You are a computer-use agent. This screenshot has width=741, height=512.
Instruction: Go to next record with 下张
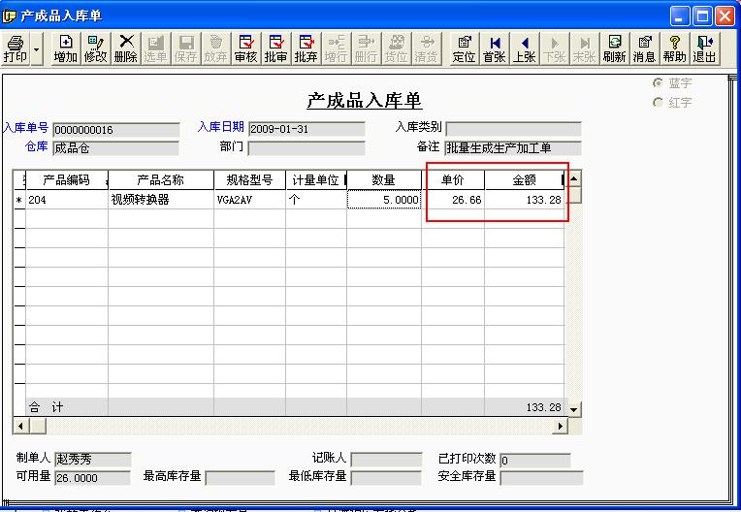[555, 48]
